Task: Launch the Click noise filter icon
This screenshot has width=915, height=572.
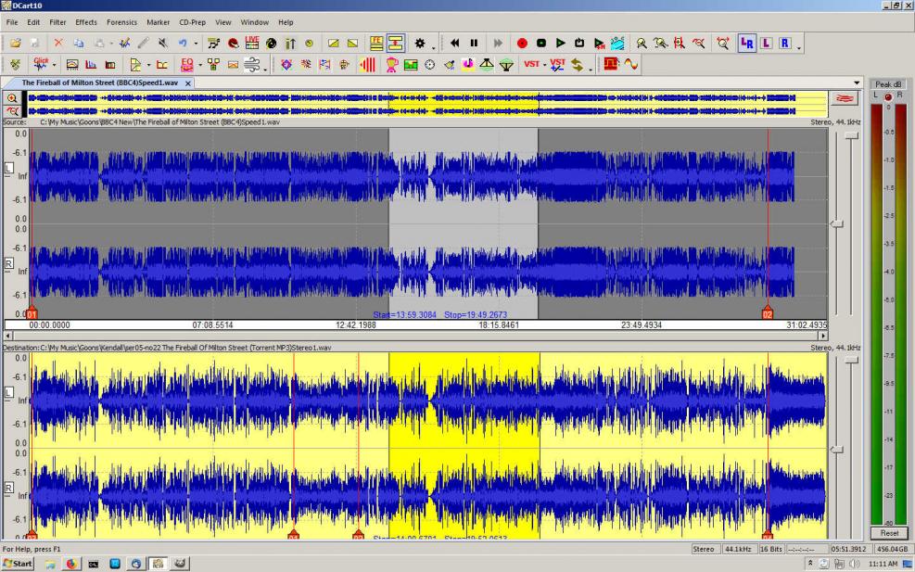Action: pyautogui.click(x=40, y=64)
